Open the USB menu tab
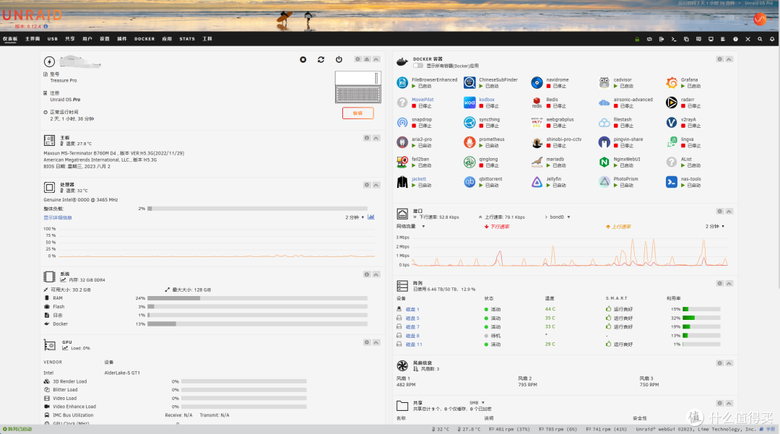Image resolution: width=780 pixels, height=434 pixels. 52,39
